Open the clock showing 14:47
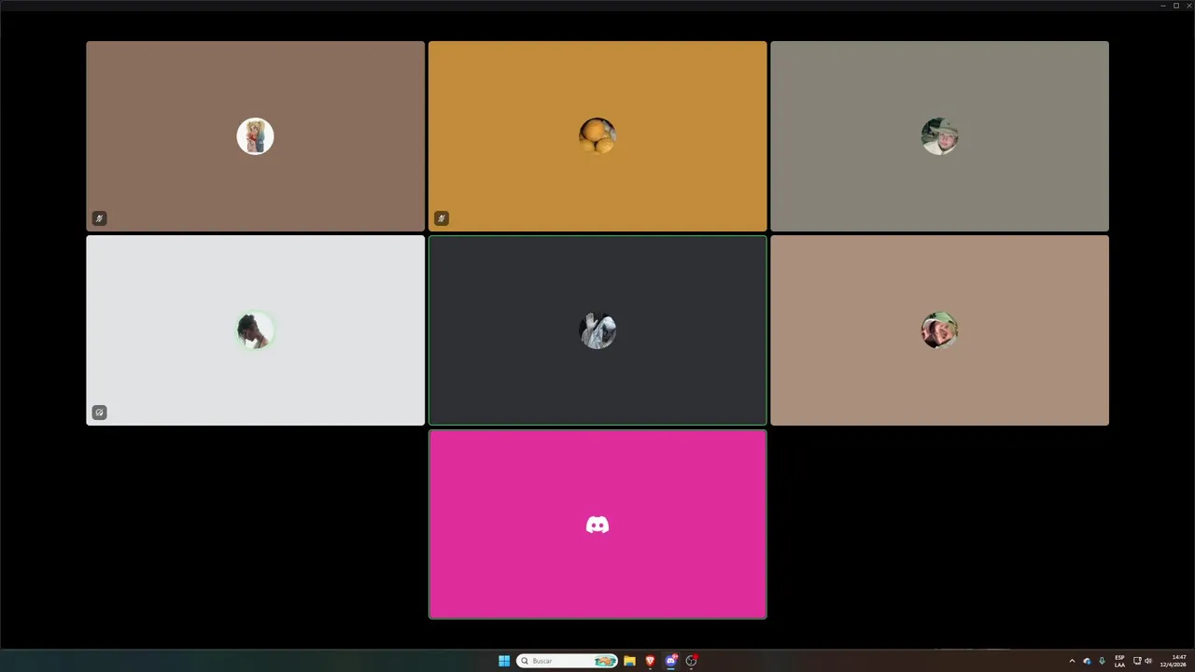This screenshot has width=1195, height=672. [1173, 661]
